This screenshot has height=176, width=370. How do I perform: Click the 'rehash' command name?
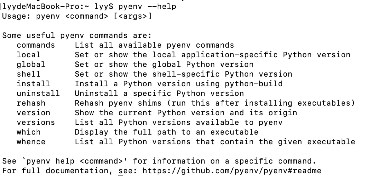tap(31, 103)
